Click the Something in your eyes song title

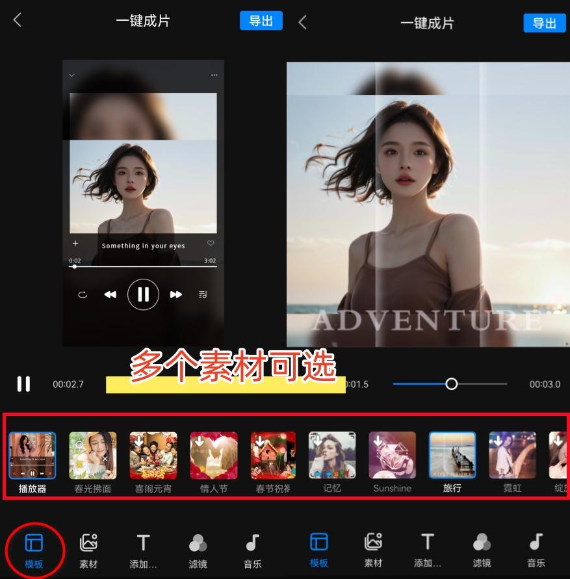coord(143,246)
